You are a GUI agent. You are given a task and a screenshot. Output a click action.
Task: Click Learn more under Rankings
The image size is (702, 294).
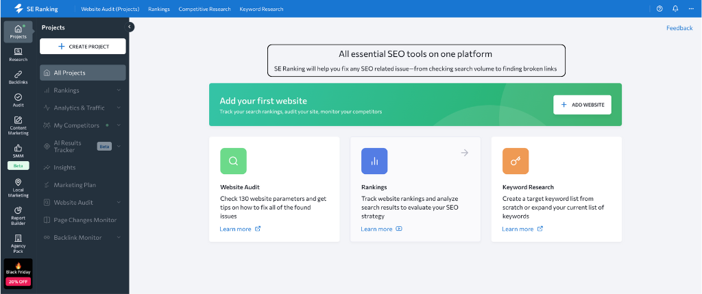coord(381,229)
